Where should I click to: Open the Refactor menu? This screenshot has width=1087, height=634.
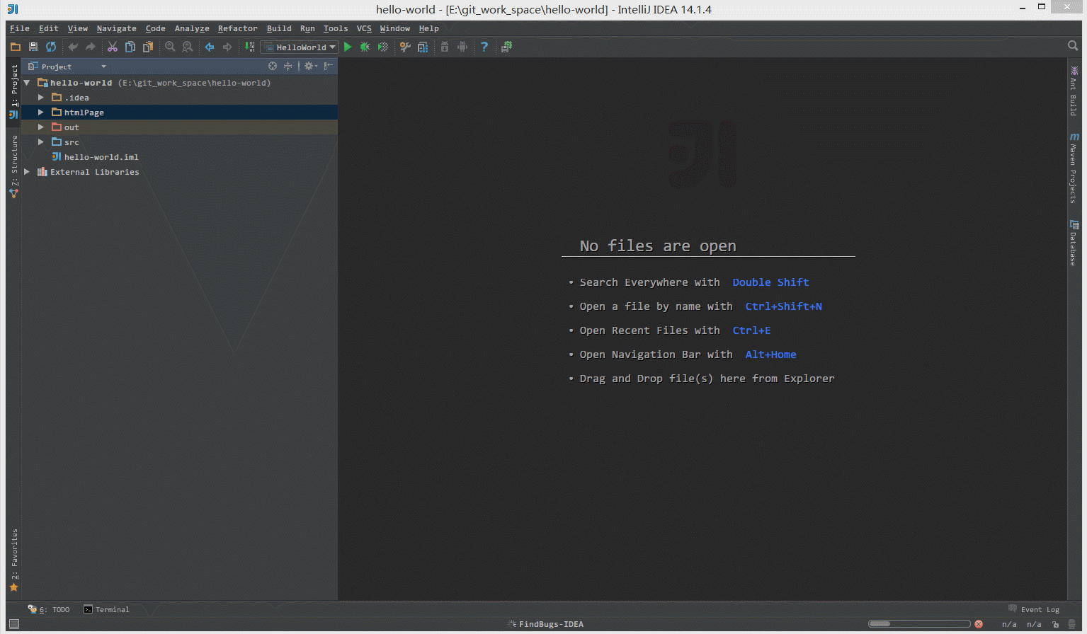click(x=237, y=28)
